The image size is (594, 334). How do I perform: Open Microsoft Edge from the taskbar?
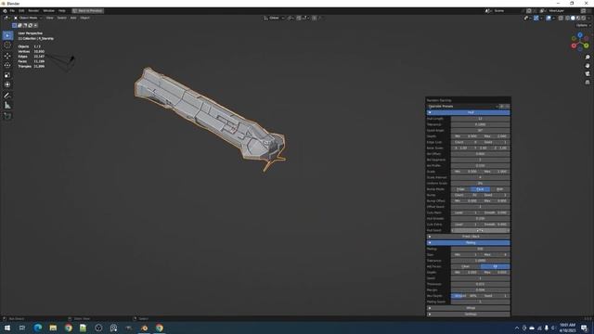coord(37,328)
